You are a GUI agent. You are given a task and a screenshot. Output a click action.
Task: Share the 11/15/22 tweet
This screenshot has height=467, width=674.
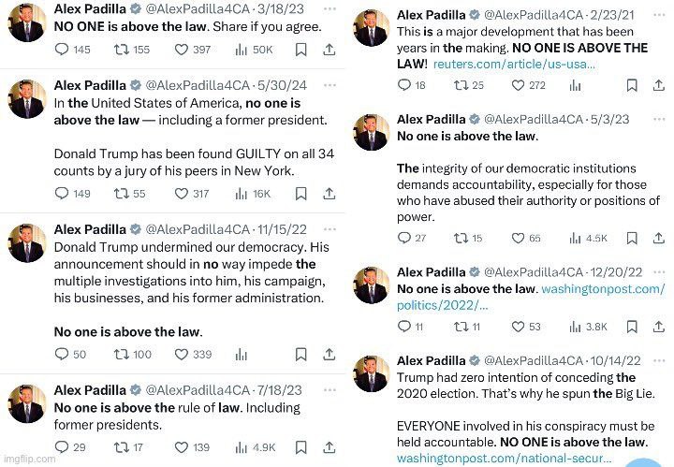pyautogui.click(x=330, y=354)
